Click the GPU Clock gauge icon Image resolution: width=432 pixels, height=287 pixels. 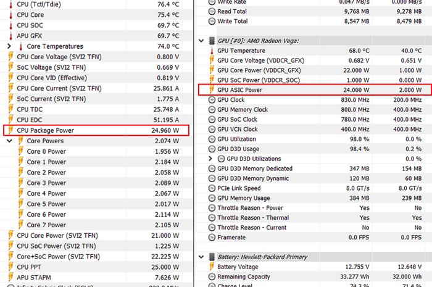pyautogui.click(x=212, y=100)
